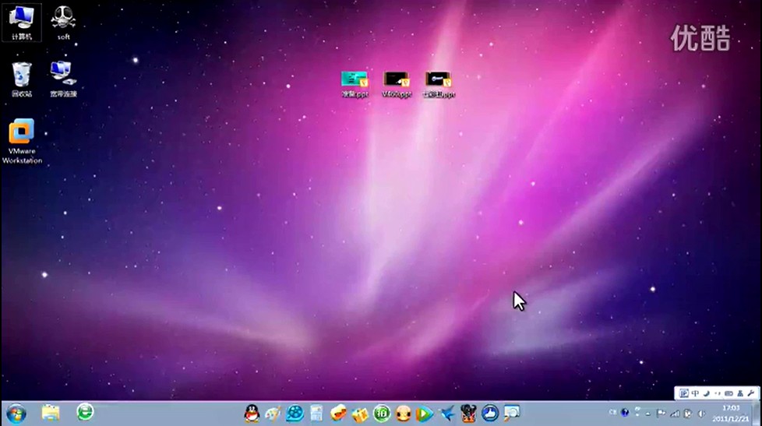The width and height of the screenshot is (762, 426).
Task: Click the IME logo on language bar
Action: coord(684,393)
